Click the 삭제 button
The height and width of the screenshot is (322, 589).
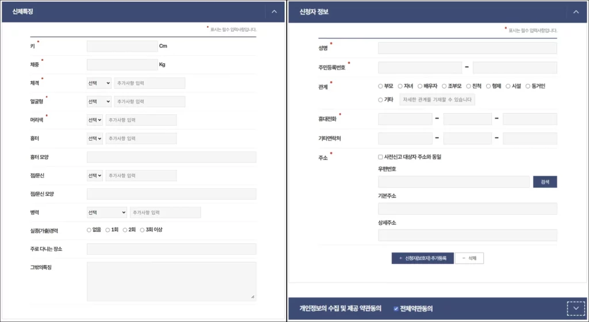[469, 258]
